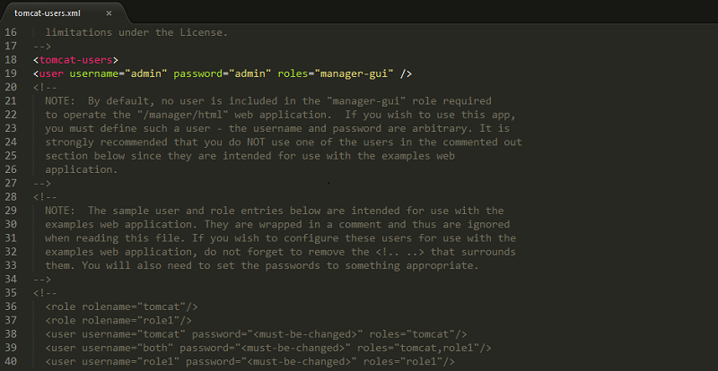Image resolution: width=718 pixels, height=371 pixels.
Task: Click the comment closer on line 27
Action: coord(42,184)
